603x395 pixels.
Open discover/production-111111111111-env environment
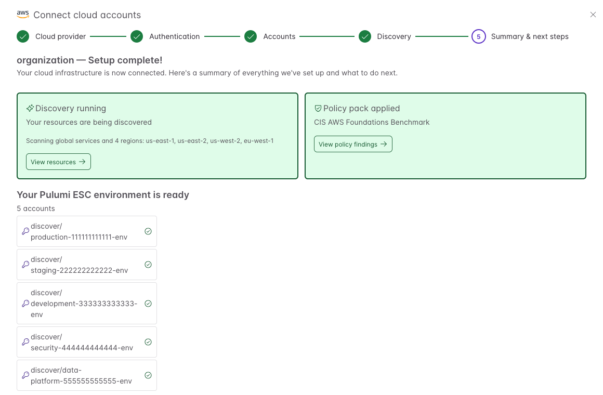[87, 231]
